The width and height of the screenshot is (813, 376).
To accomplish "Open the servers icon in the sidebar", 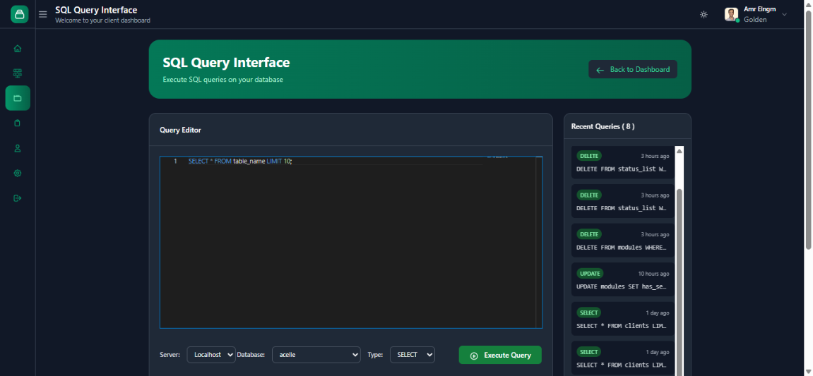I will 18,73.
